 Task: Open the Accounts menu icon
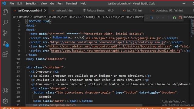pos(5,91)
